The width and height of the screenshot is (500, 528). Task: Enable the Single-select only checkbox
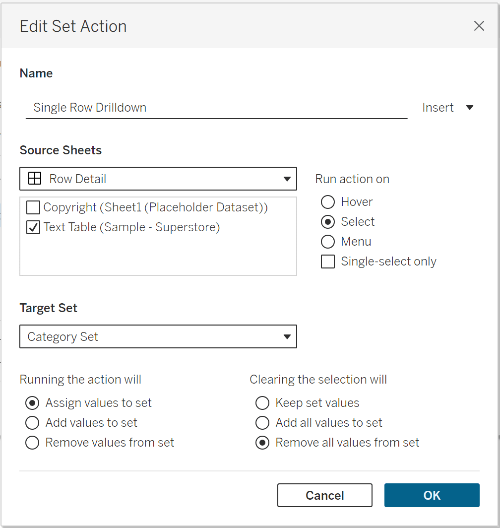coord(327,262)
